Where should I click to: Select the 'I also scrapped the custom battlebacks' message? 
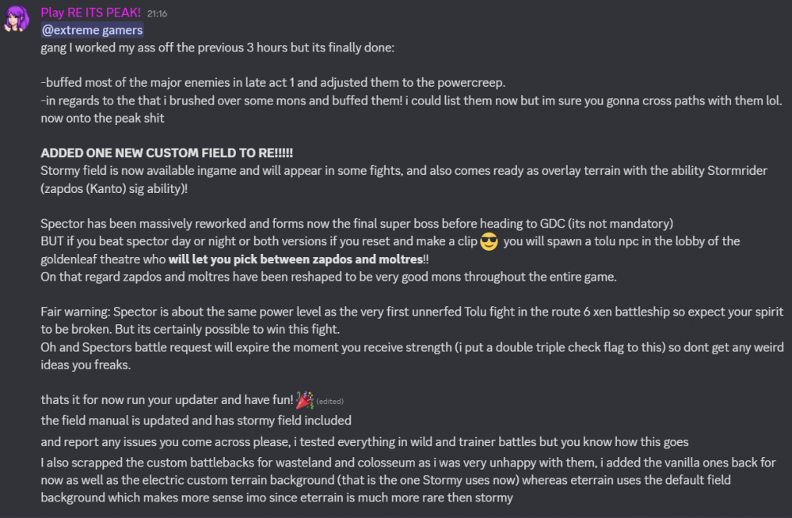point(408,480)
